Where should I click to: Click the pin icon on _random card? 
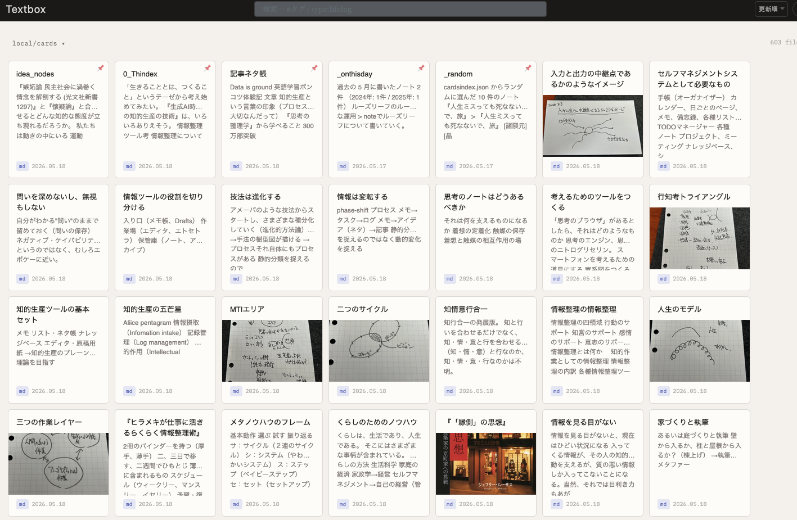pyautogui.click(x=528, y=68)
